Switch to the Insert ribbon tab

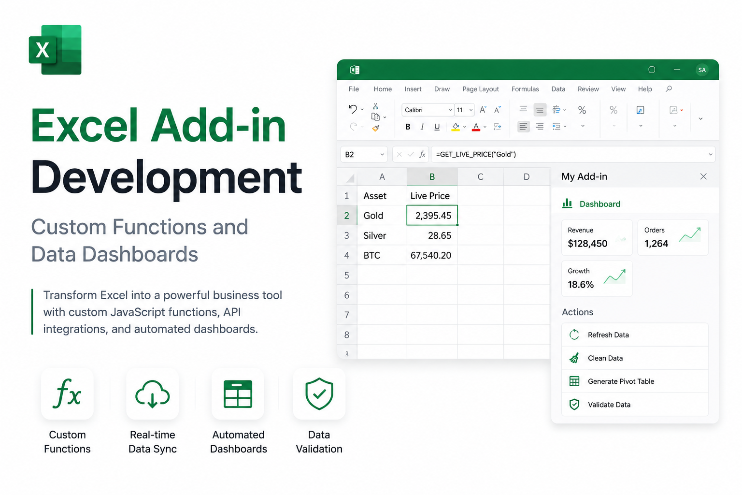413,89
